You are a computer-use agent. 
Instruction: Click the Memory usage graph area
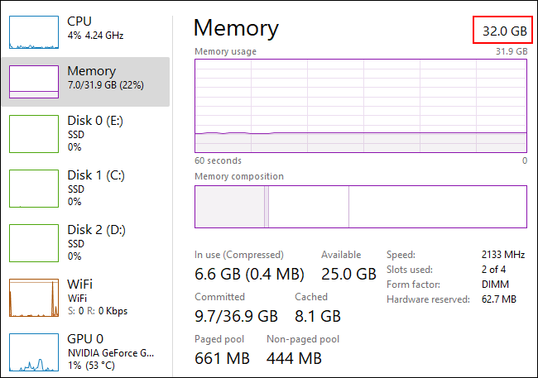(361, 106)
